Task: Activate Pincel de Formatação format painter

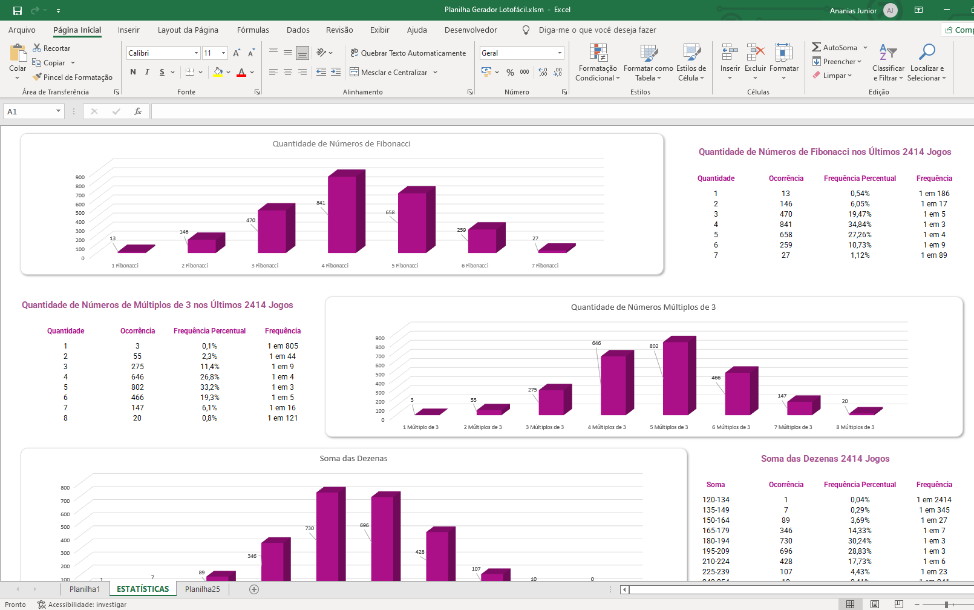Action: coord(73,77)
